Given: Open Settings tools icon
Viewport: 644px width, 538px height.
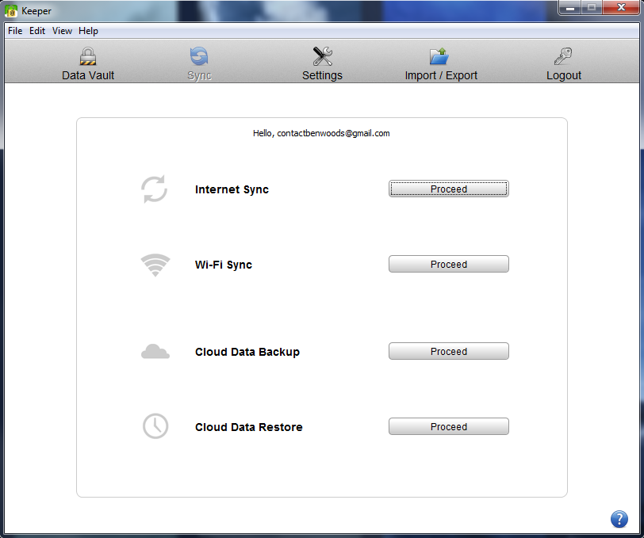Looking at the screenshot, I should coord(323,56).
